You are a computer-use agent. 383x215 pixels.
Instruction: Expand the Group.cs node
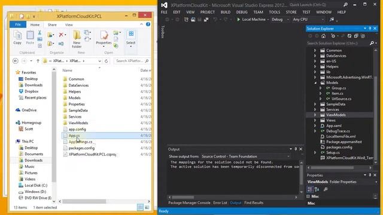pyautogui.click(x=321, y=88)
